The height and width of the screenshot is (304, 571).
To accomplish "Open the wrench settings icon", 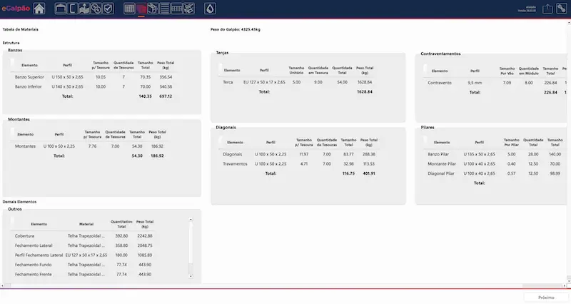I will [x=562, y=9].
